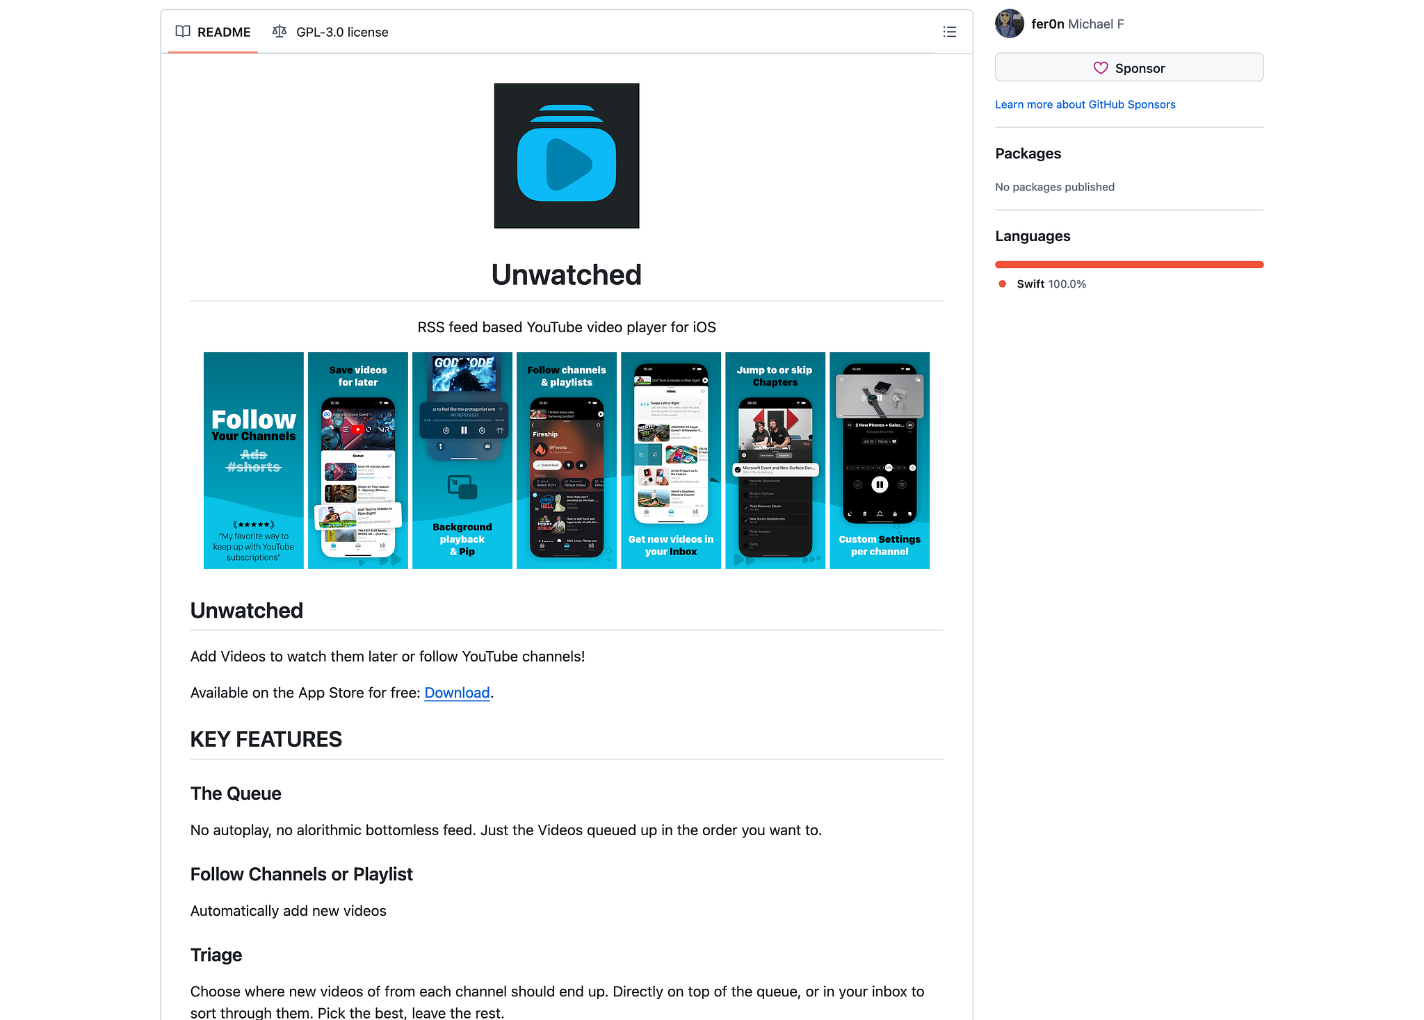
Task: Click the pause button in Custom Settings screenshot
Action: [880, 484]
